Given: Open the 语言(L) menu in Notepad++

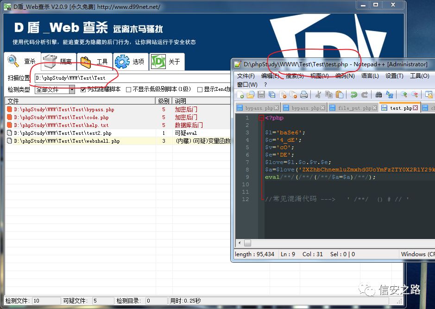Looking at the screenshot, I should (x=370, y=76).
